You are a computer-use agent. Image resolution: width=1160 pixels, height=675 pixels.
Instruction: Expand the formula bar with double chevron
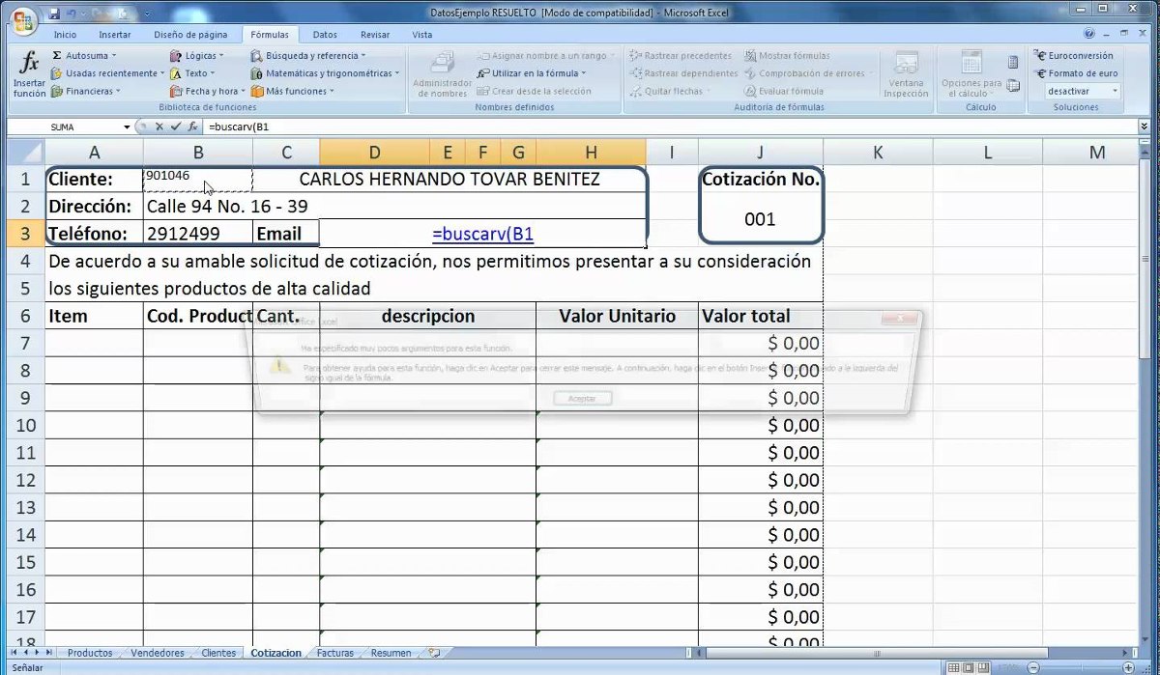[x=1144, y=127]
